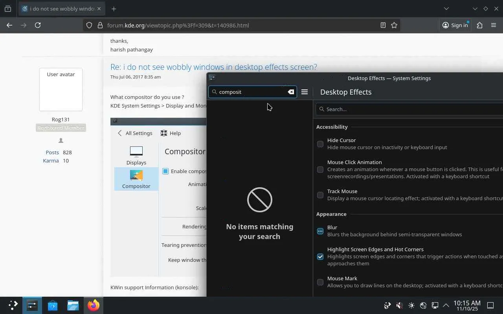503x314 pixels.
Task: Enable the Mouse Mark effect
Action: (x=320, y=282)
